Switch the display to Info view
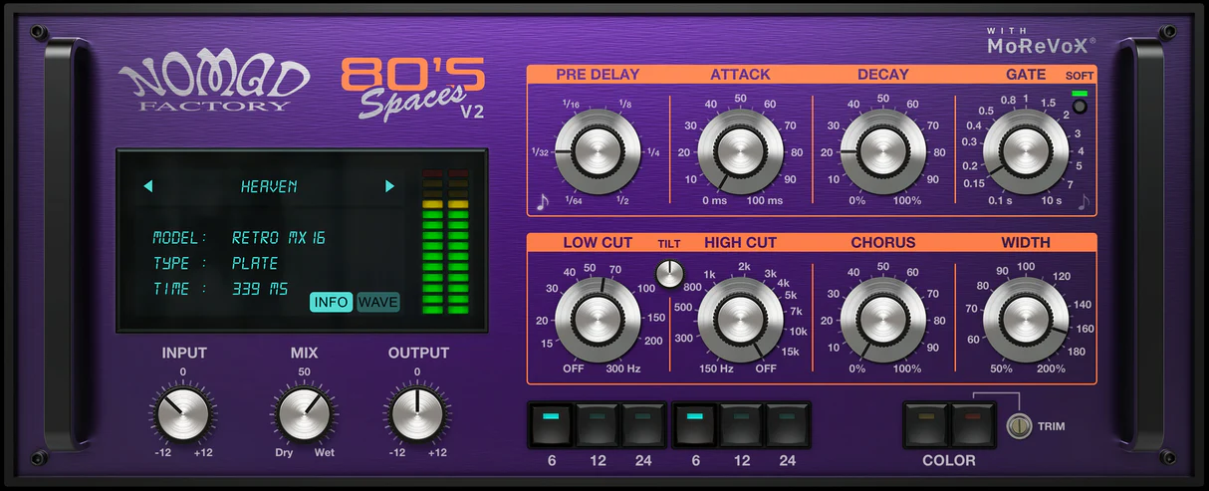Image resolution: width=1209 pixels, height=491 pixels. pos(331,302)
